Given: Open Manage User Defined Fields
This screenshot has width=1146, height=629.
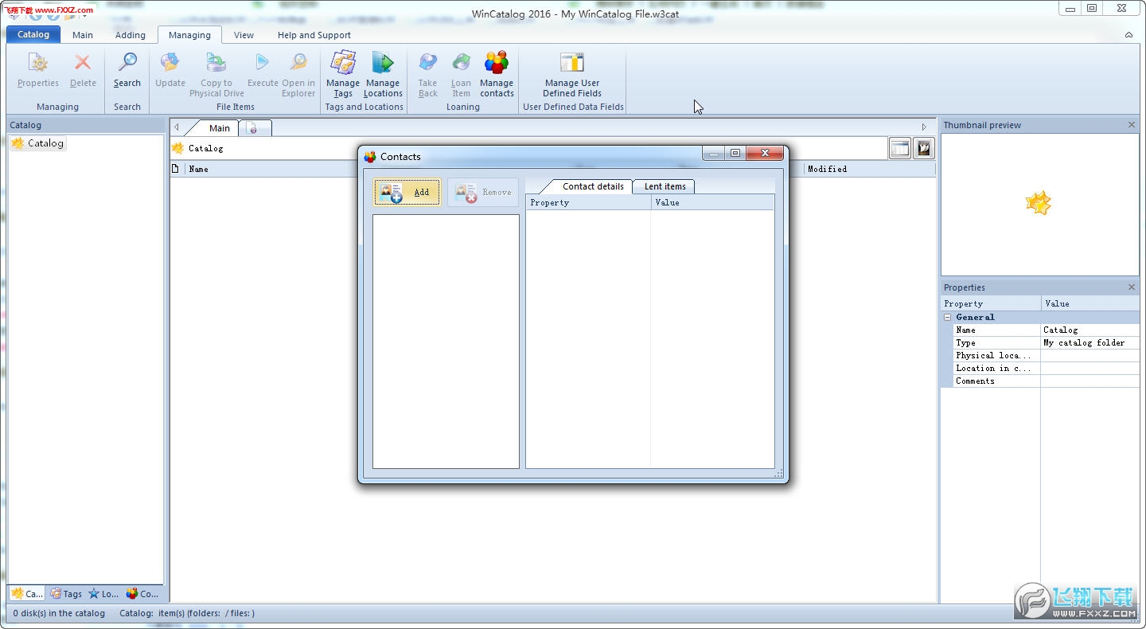Looking at the screenshot, I should (x=572, y=75).
